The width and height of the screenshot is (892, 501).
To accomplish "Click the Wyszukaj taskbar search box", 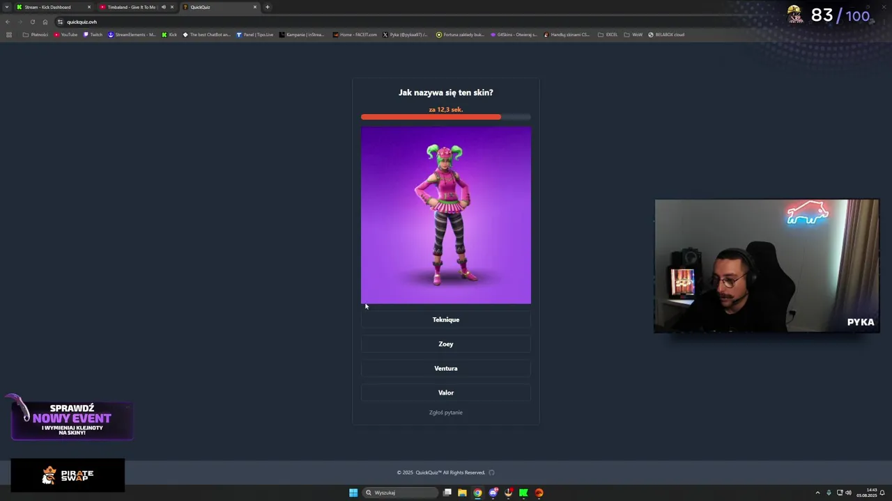I will [x=399, y=493].
